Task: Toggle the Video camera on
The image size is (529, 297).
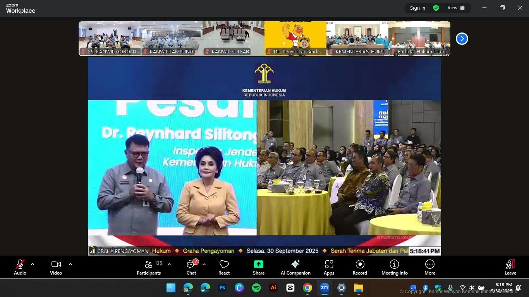Action: (56, 267)
